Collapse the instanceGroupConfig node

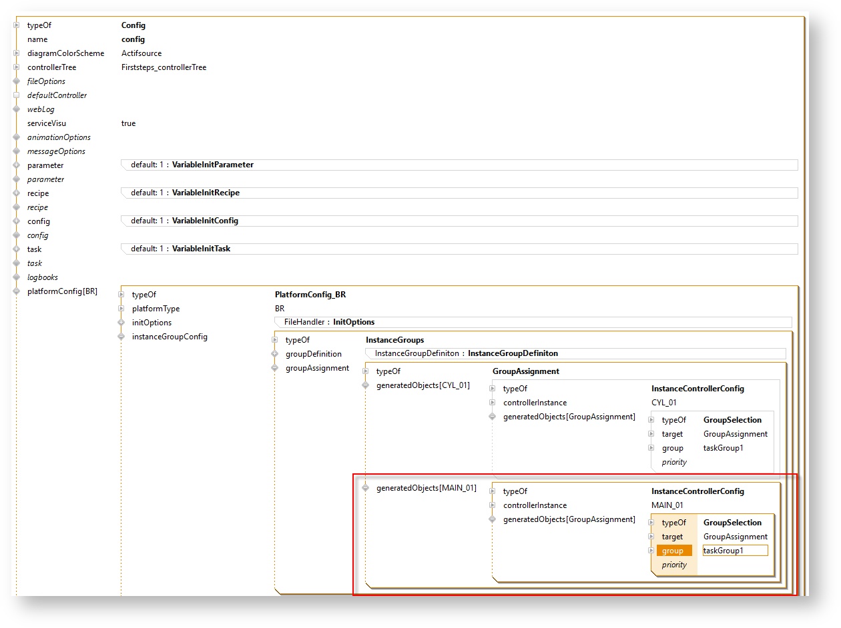tap(121, 337)
